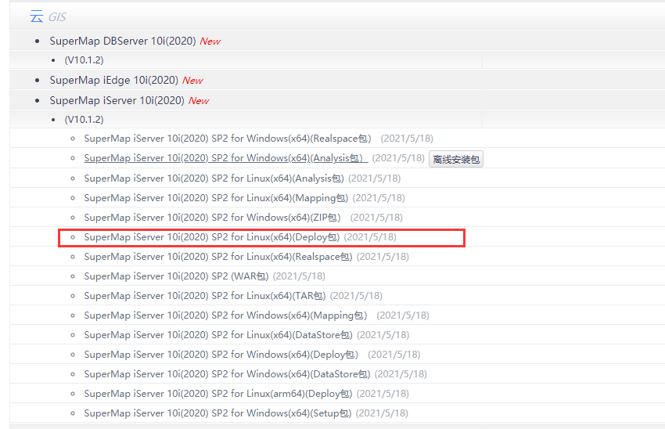Screen dimensions: 665x429
Task: Click date (2021/5/18) of WAR package row
Action: pyautogui.click(x=299, y=276)
